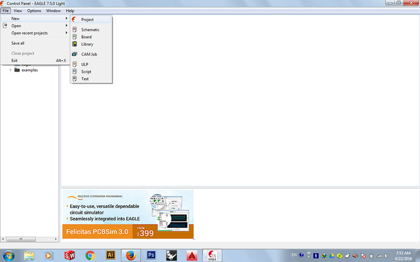Click tree panel scroll right arrow
The width and height of the screenshot is (420, 262).
tap(56, 239)
